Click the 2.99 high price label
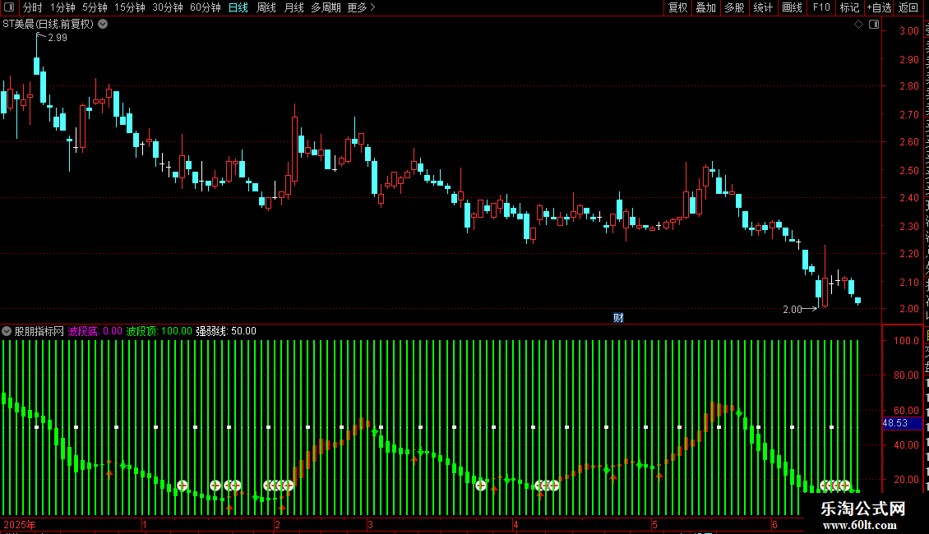Screen dimensions: 929x534 click(58, 37)
